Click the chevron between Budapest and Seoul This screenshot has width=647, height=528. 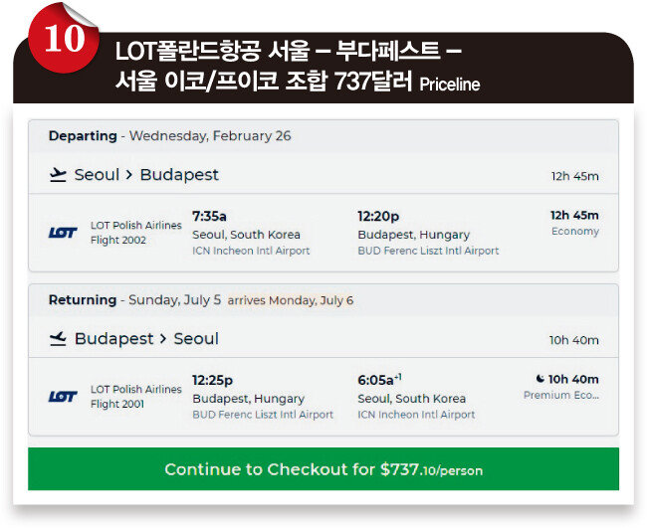click(x=163, y=339)
